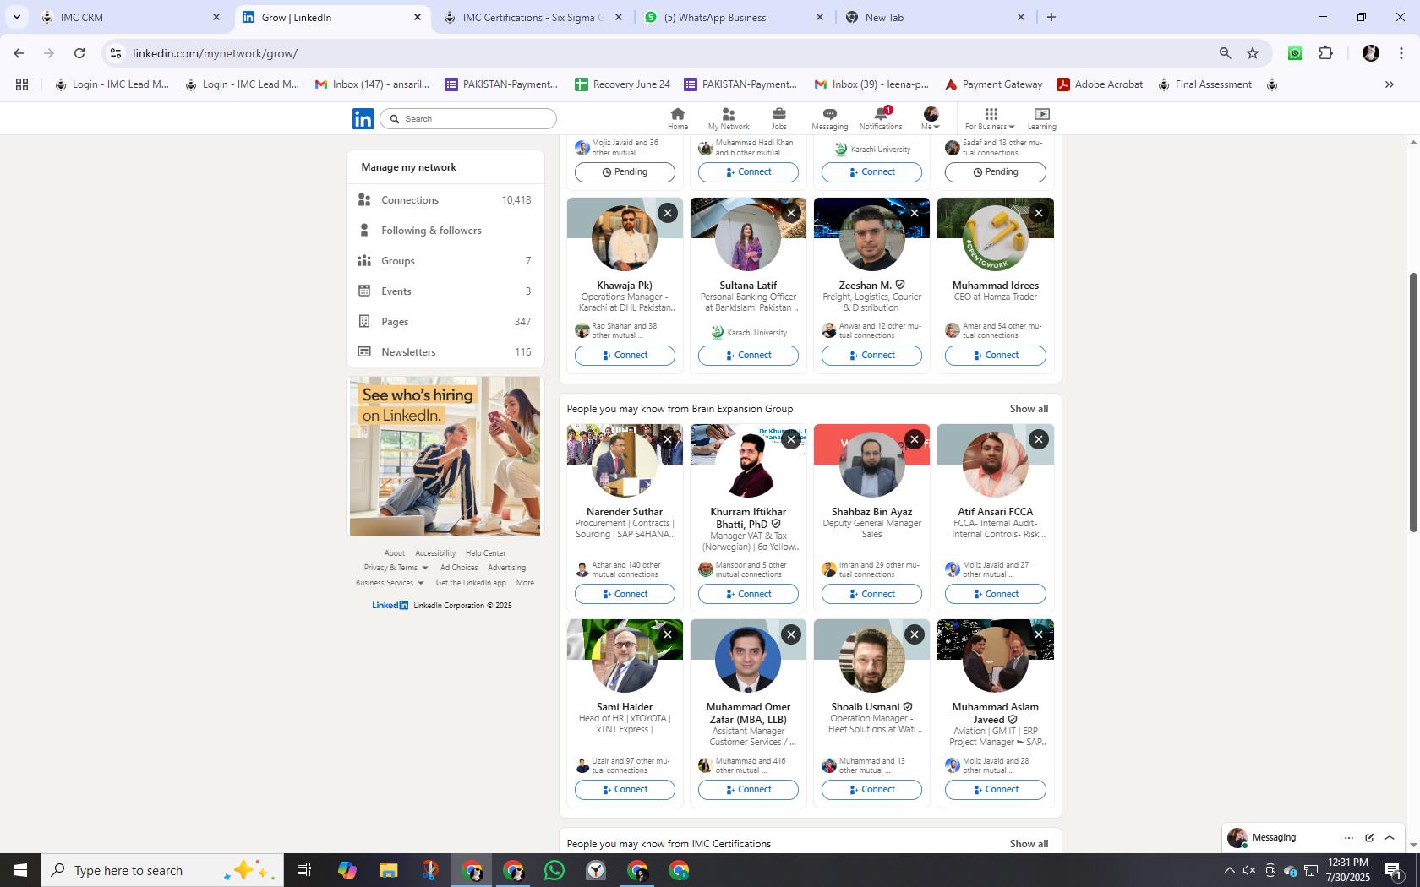Screen dimensions: 1420x887
Task: Show more bookmarks chevron
Action: [1389, 84]
